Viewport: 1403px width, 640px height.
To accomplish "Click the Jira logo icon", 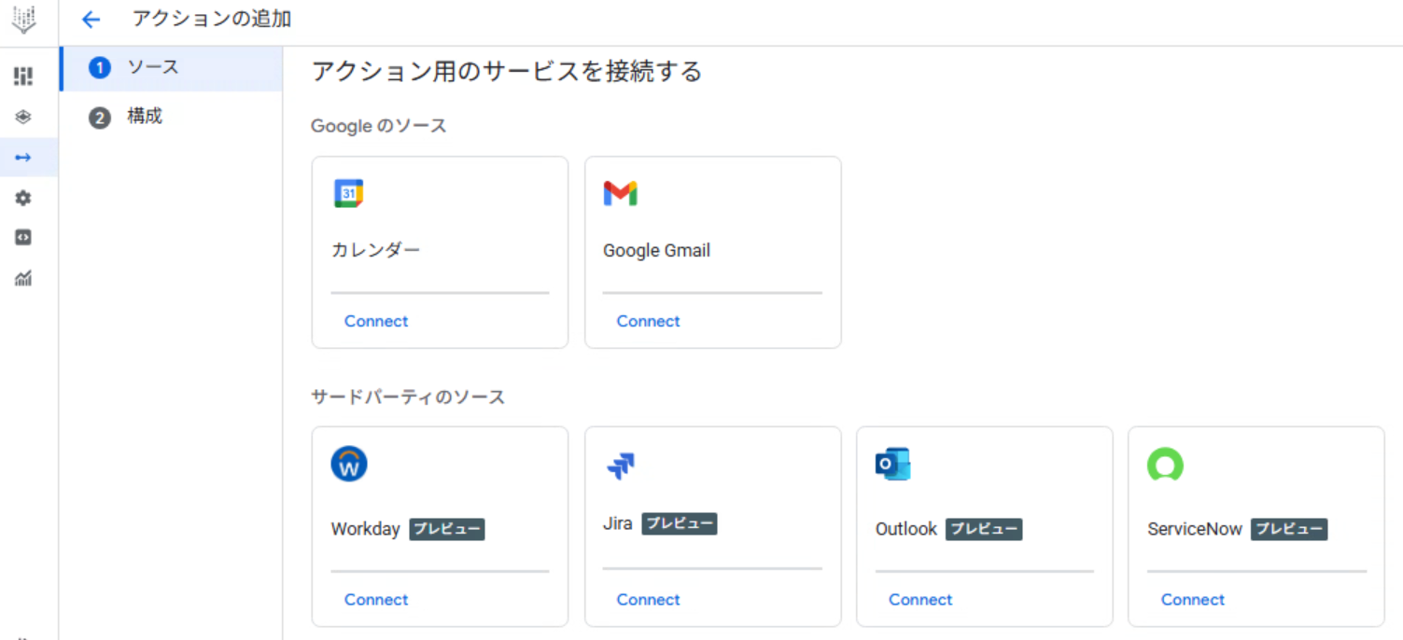I will tap(622, 466).
